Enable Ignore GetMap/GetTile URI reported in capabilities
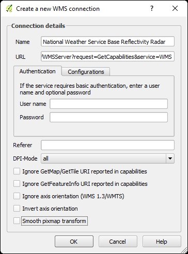This screenshot has height=254, width=188. pos(17,171)
